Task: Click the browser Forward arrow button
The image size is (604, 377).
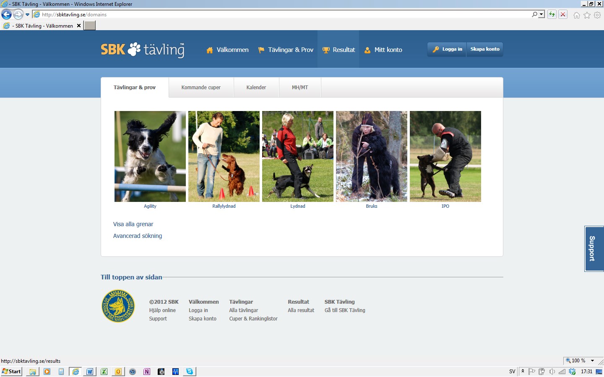Action: [18, 15]
